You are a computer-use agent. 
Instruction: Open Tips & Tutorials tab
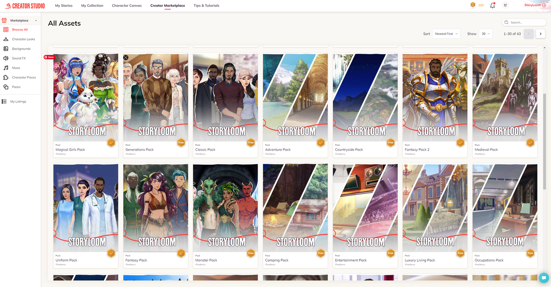tap(206, 6)
